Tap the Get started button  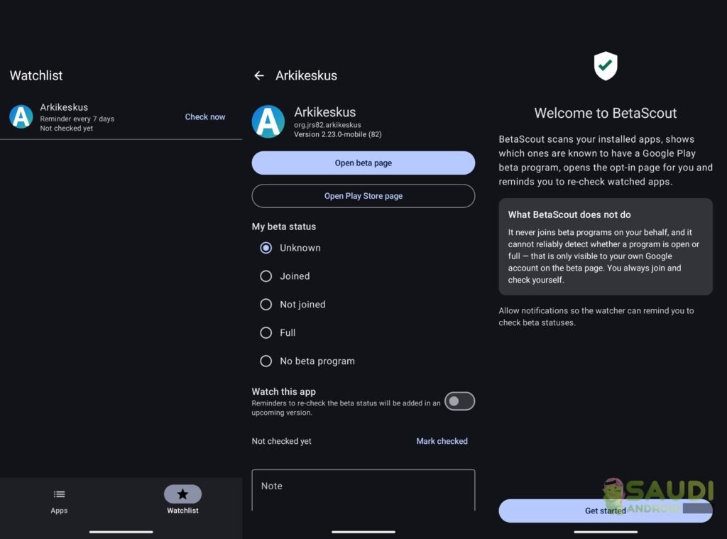[x=606, y=511]
